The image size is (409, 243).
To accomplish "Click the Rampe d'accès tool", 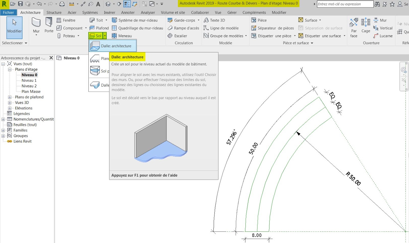I will pos(184,28).
